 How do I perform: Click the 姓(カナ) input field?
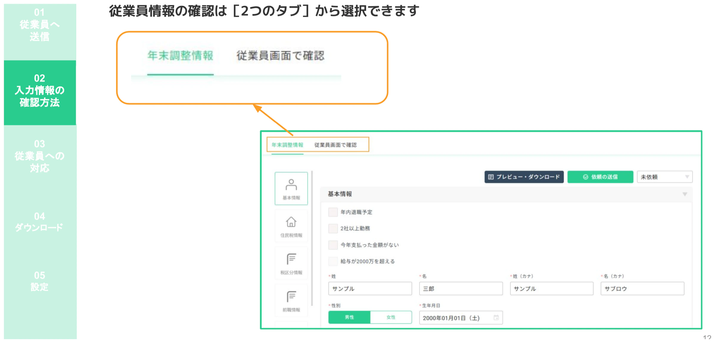pos(552,289)
